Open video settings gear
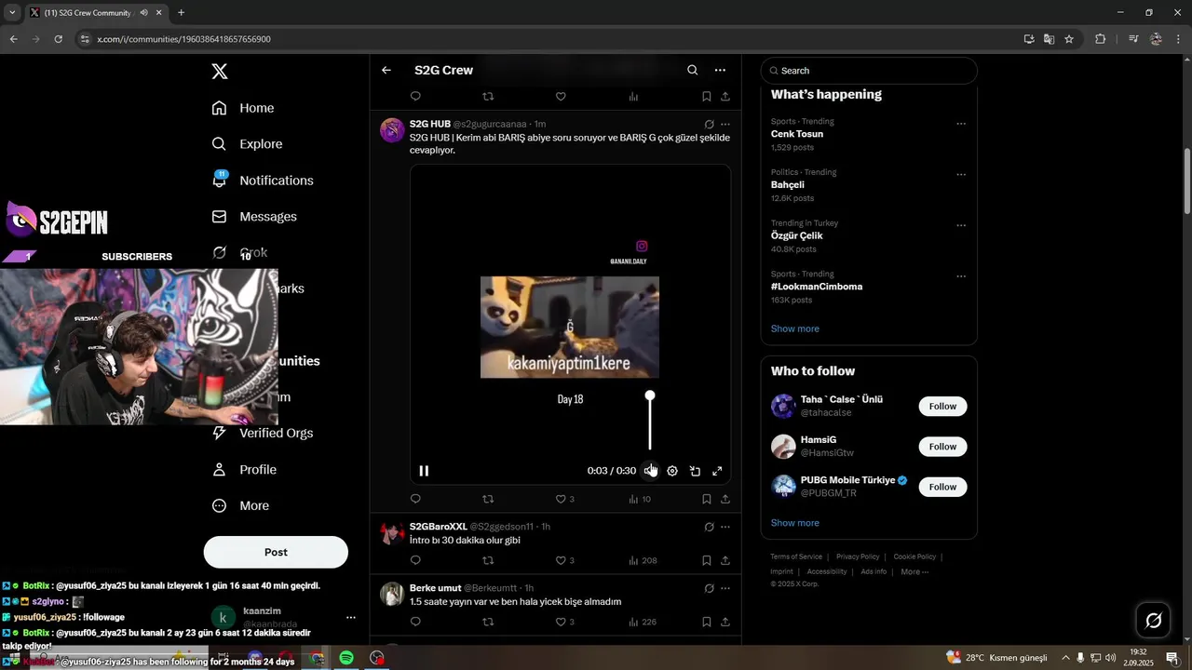The image size is (1192, 670). point(672,471)
